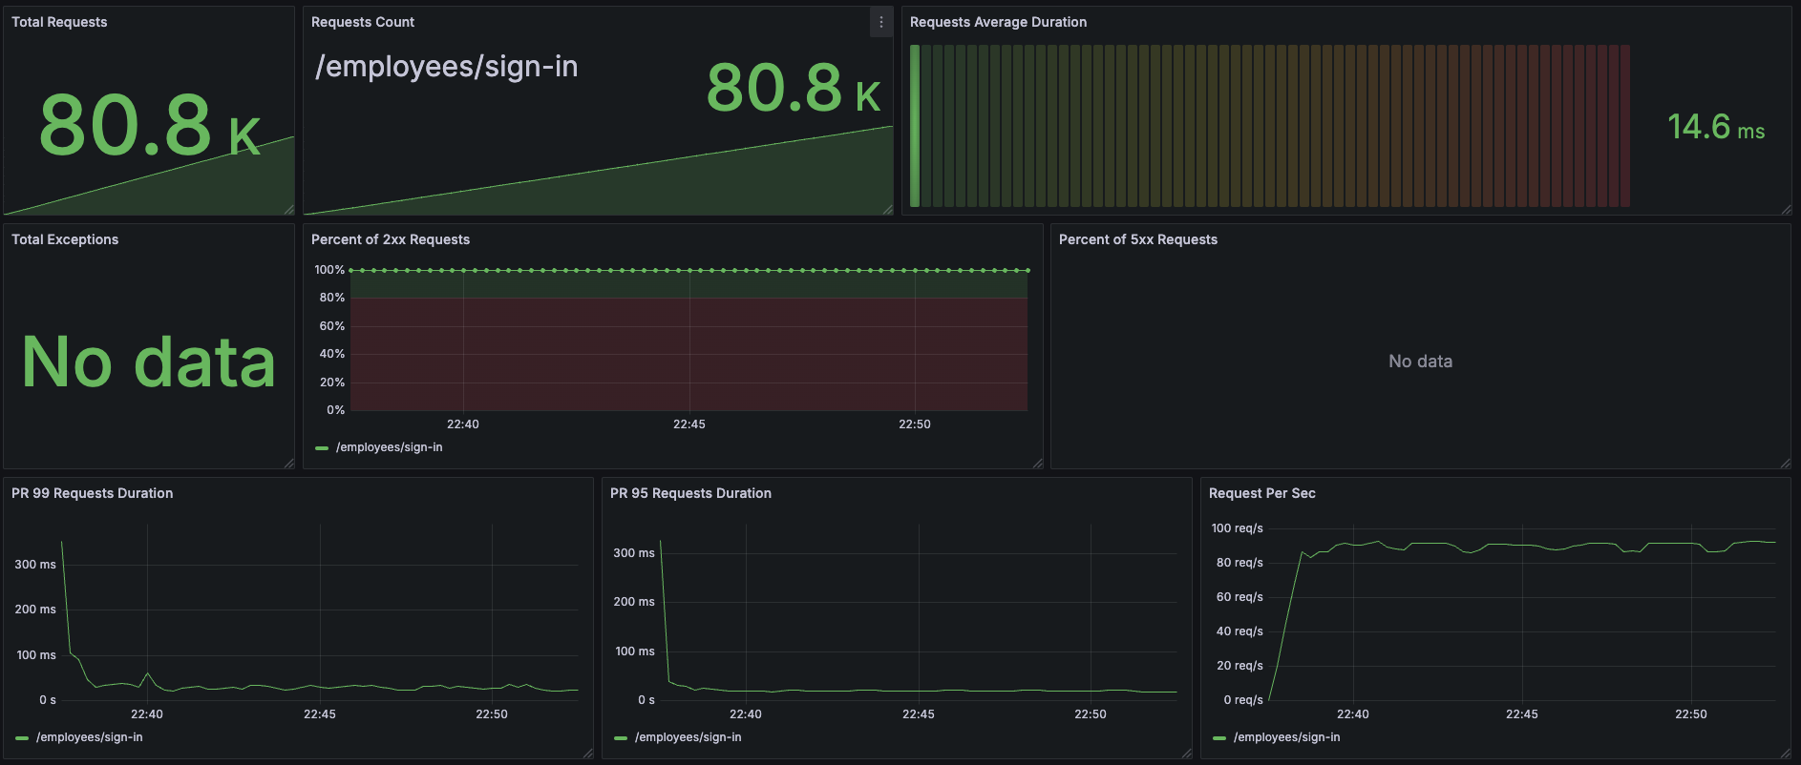Click the 300 ms axis label in PR 99 panel
Screen dimensions: 1801x765
coord(35,565)
